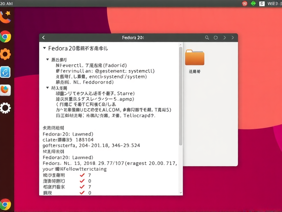This screenshot has width=282, height=212.
Task: Toggle the checkmark on the row showing 0
Action: 82,181
